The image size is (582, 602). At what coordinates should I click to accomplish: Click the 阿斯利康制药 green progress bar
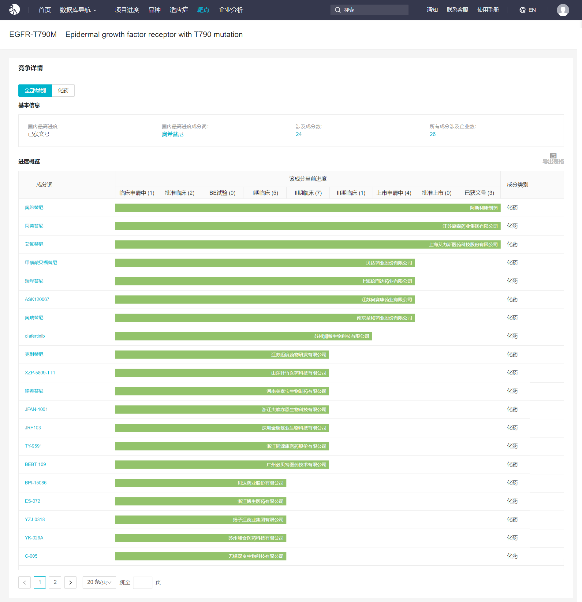point(307,208)
